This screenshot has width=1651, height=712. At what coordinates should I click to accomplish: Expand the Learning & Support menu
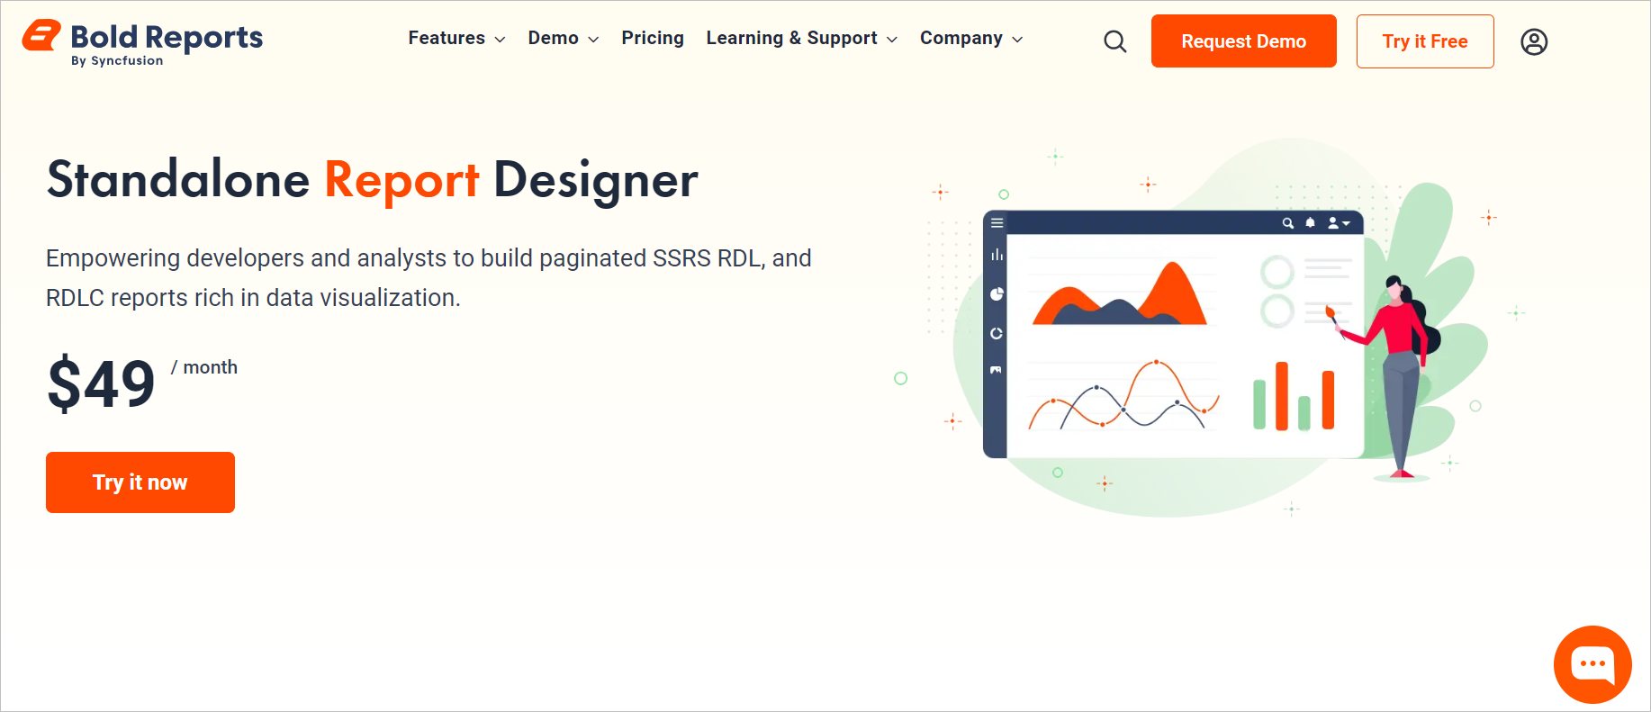click(801, 38)
